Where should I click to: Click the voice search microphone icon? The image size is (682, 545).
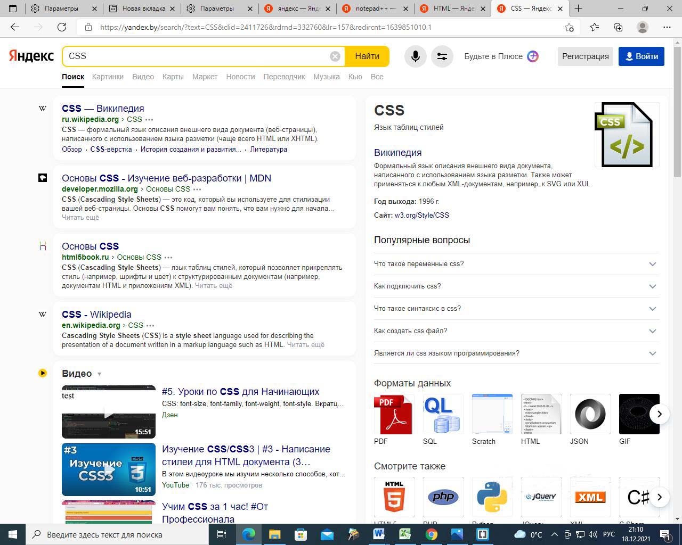[415, 56]
